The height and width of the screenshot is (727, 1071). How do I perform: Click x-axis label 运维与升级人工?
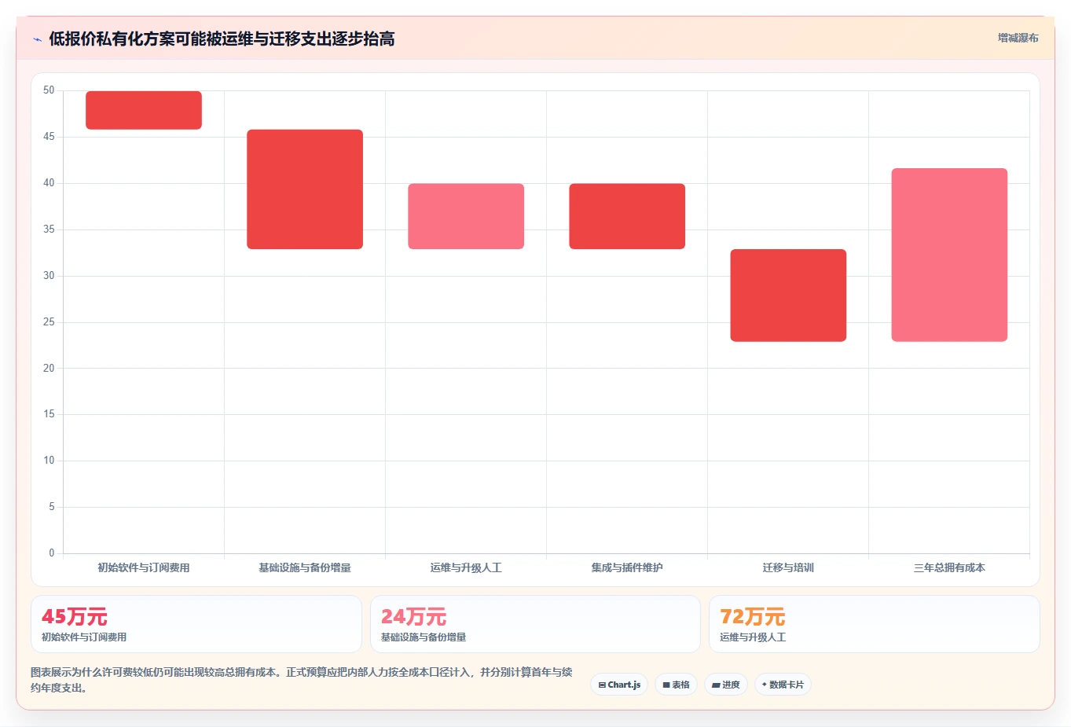pos(466,567)
